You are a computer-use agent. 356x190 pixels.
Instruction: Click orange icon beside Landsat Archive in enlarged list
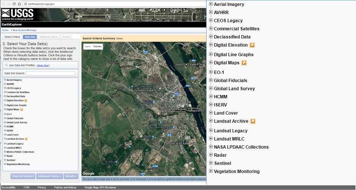(x=253, y=121)
